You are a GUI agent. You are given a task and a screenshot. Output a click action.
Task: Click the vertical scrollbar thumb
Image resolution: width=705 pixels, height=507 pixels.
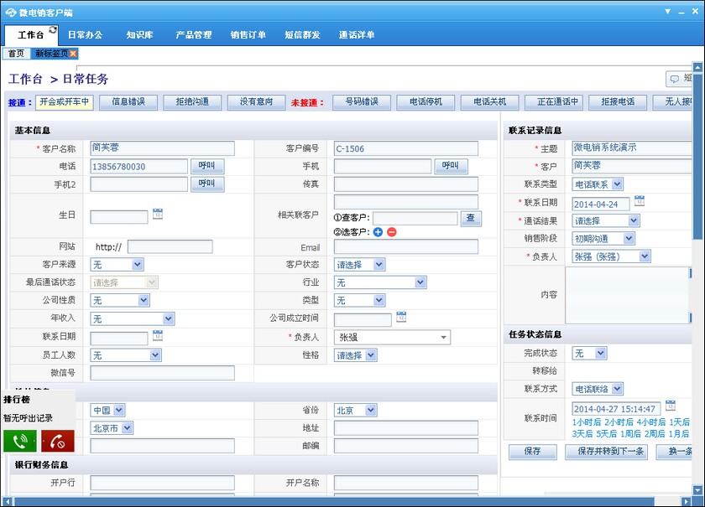tap(697, 156)
